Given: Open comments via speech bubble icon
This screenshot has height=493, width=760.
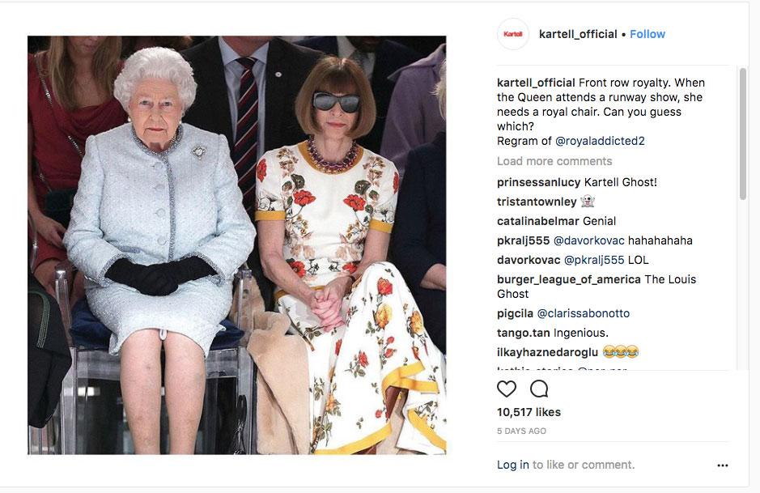Looking at the screenshot, I should tap(539, 389).
